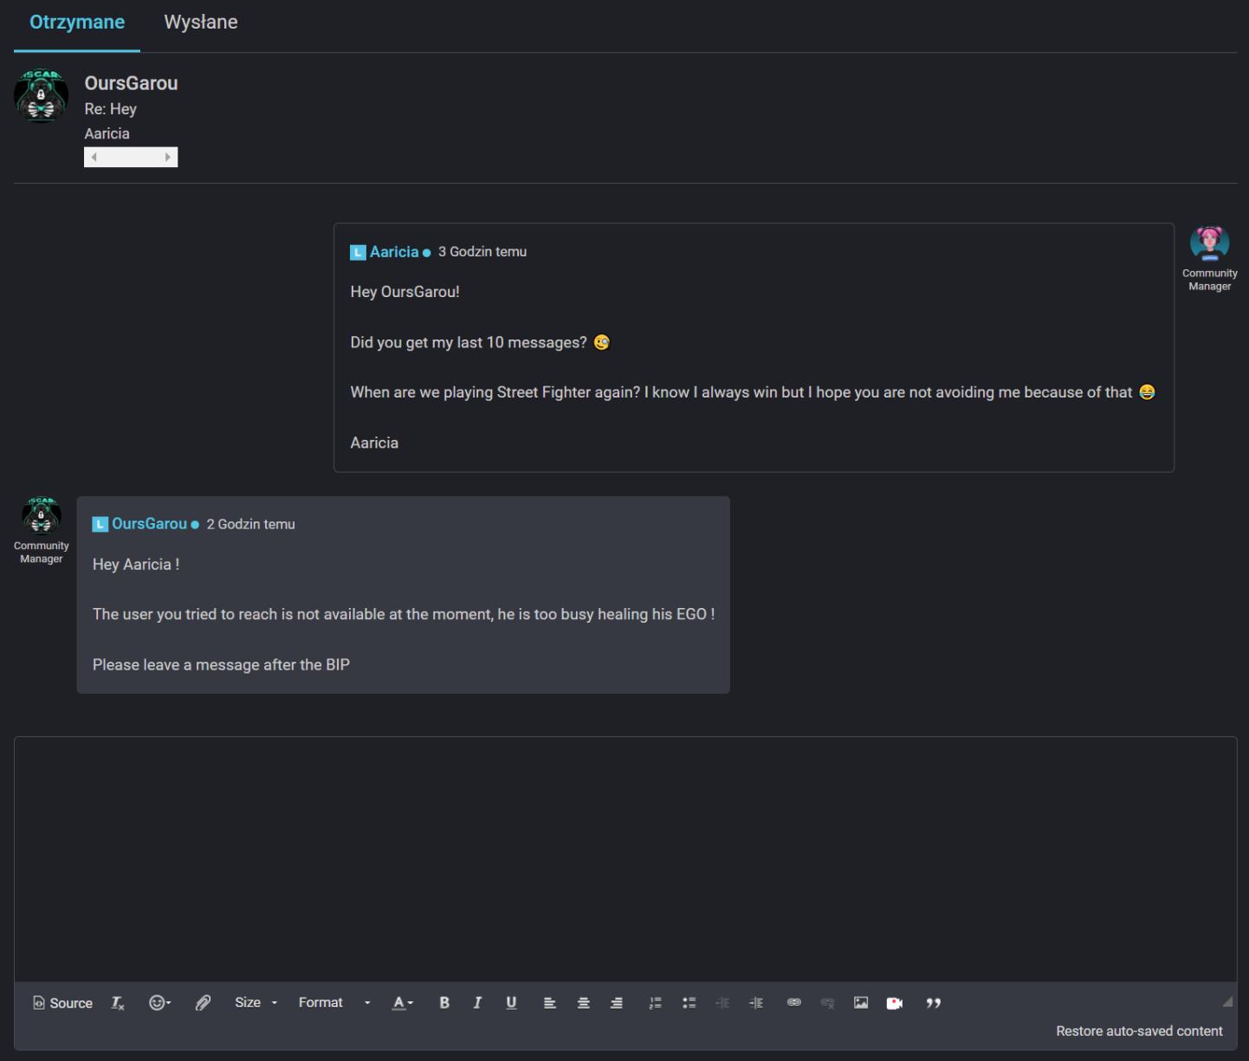Toggle bold formatting

coord(444,1002)
